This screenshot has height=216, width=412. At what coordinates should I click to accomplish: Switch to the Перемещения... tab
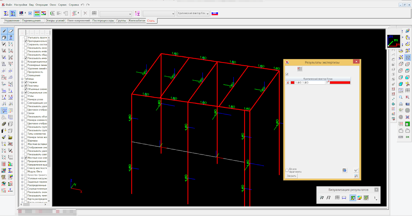pos(33,21)
